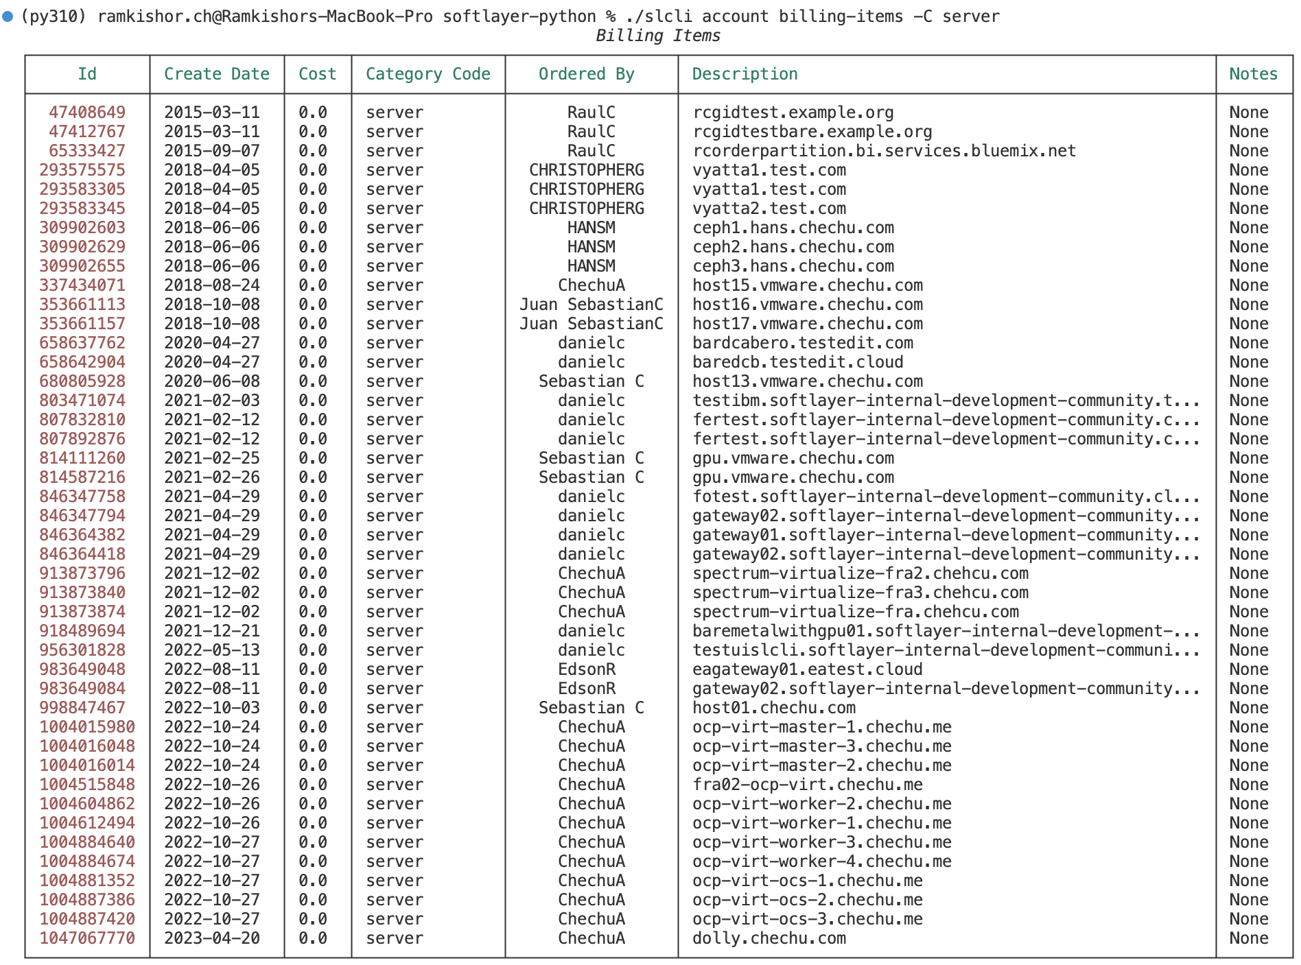Select billing item Id 337434071
The image size is (1301, 965).
click(82, 285)
